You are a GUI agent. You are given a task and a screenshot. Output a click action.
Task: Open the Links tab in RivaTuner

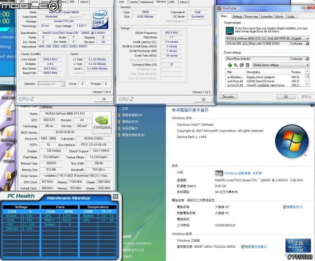[291, 16]
